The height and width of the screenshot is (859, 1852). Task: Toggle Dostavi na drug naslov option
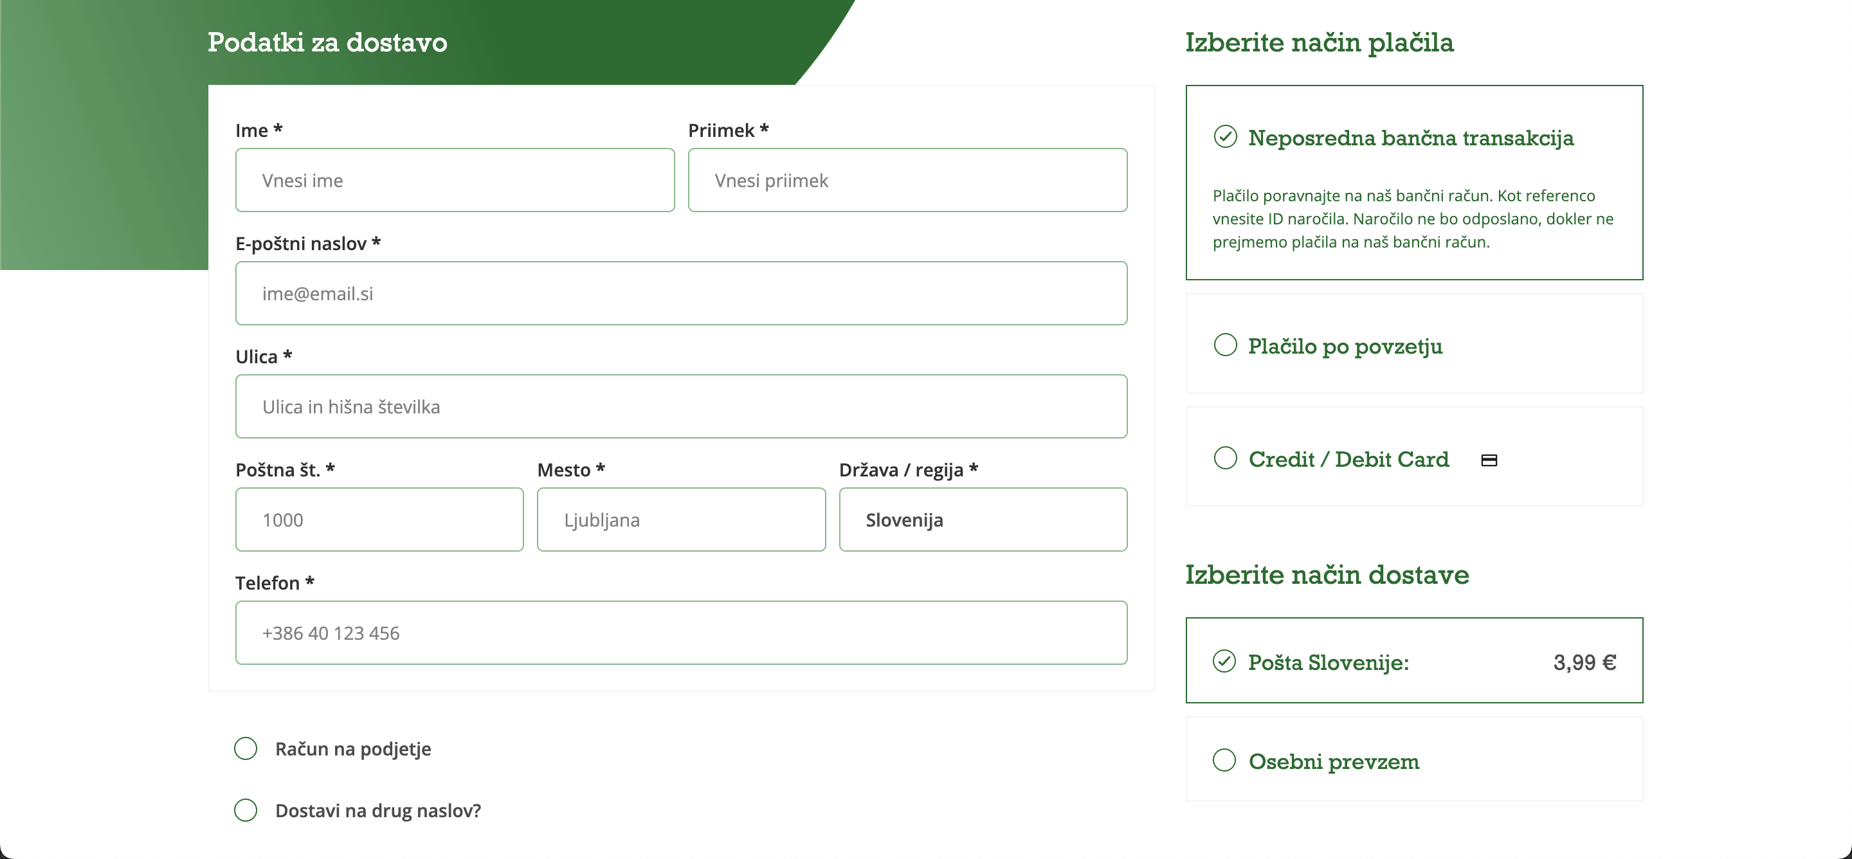coord(246,810)
